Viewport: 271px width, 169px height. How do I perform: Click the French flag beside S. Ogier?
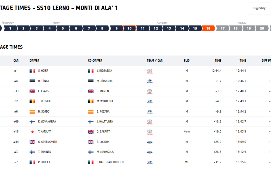tap(32, 71)
